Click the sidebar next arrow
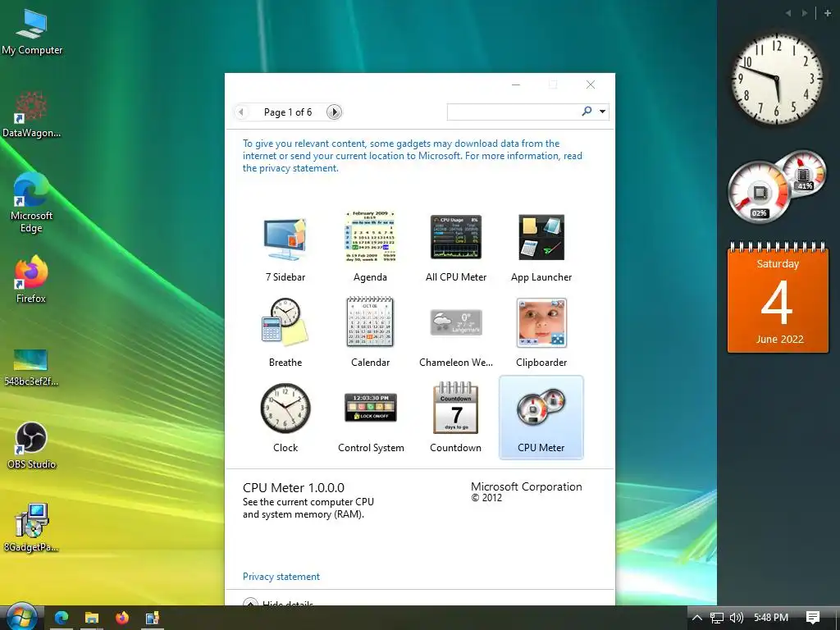Viewport: 840px width, 630px height. [x=804, y=13]
